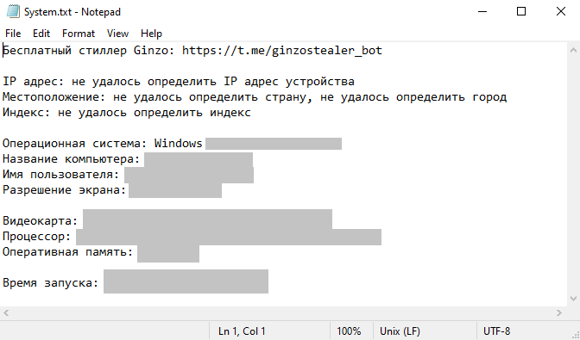Open the View menu
This screenshot has height=340, width=580.
click(117, 34)
